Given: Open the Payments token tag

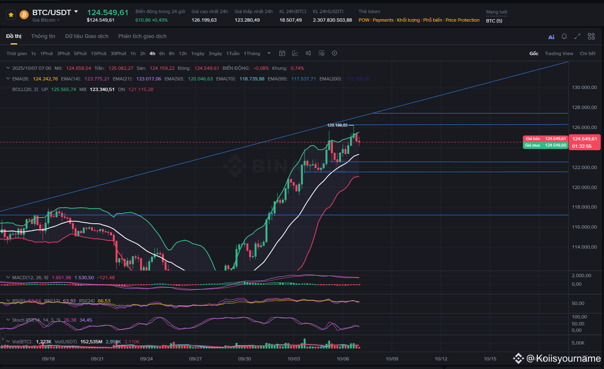Looking at the screenshot, I should click(x=383, y=20).
